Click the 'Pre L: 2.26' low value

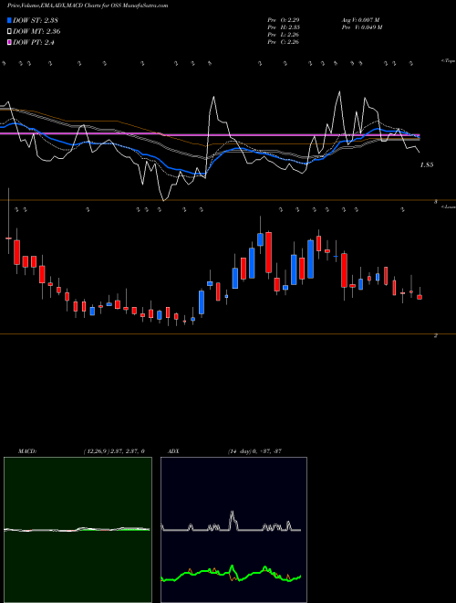284,34
